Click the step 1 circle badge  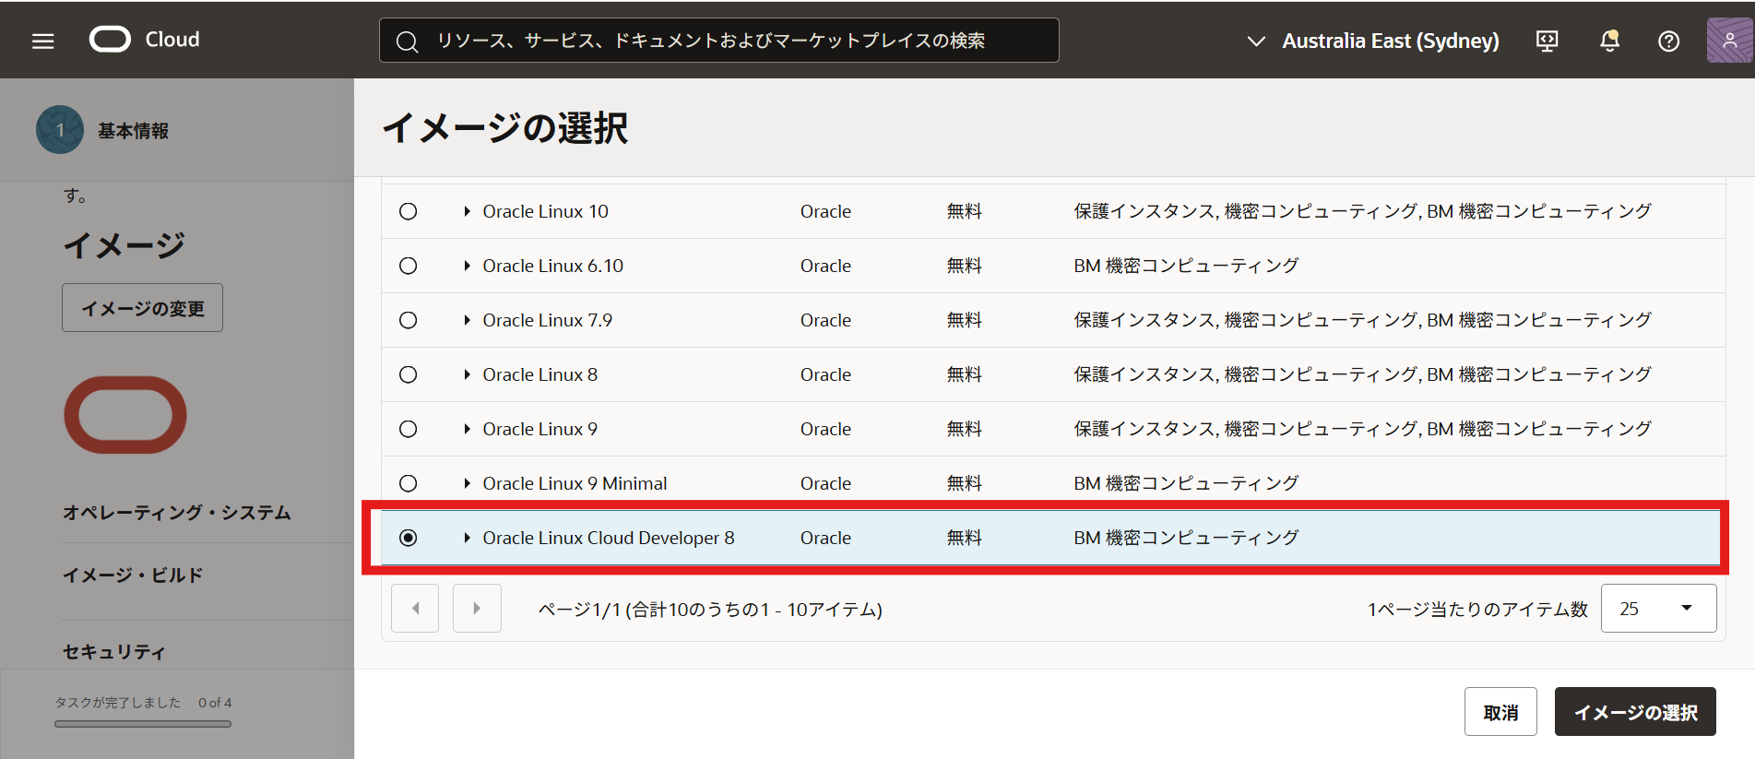coord(60,130)
